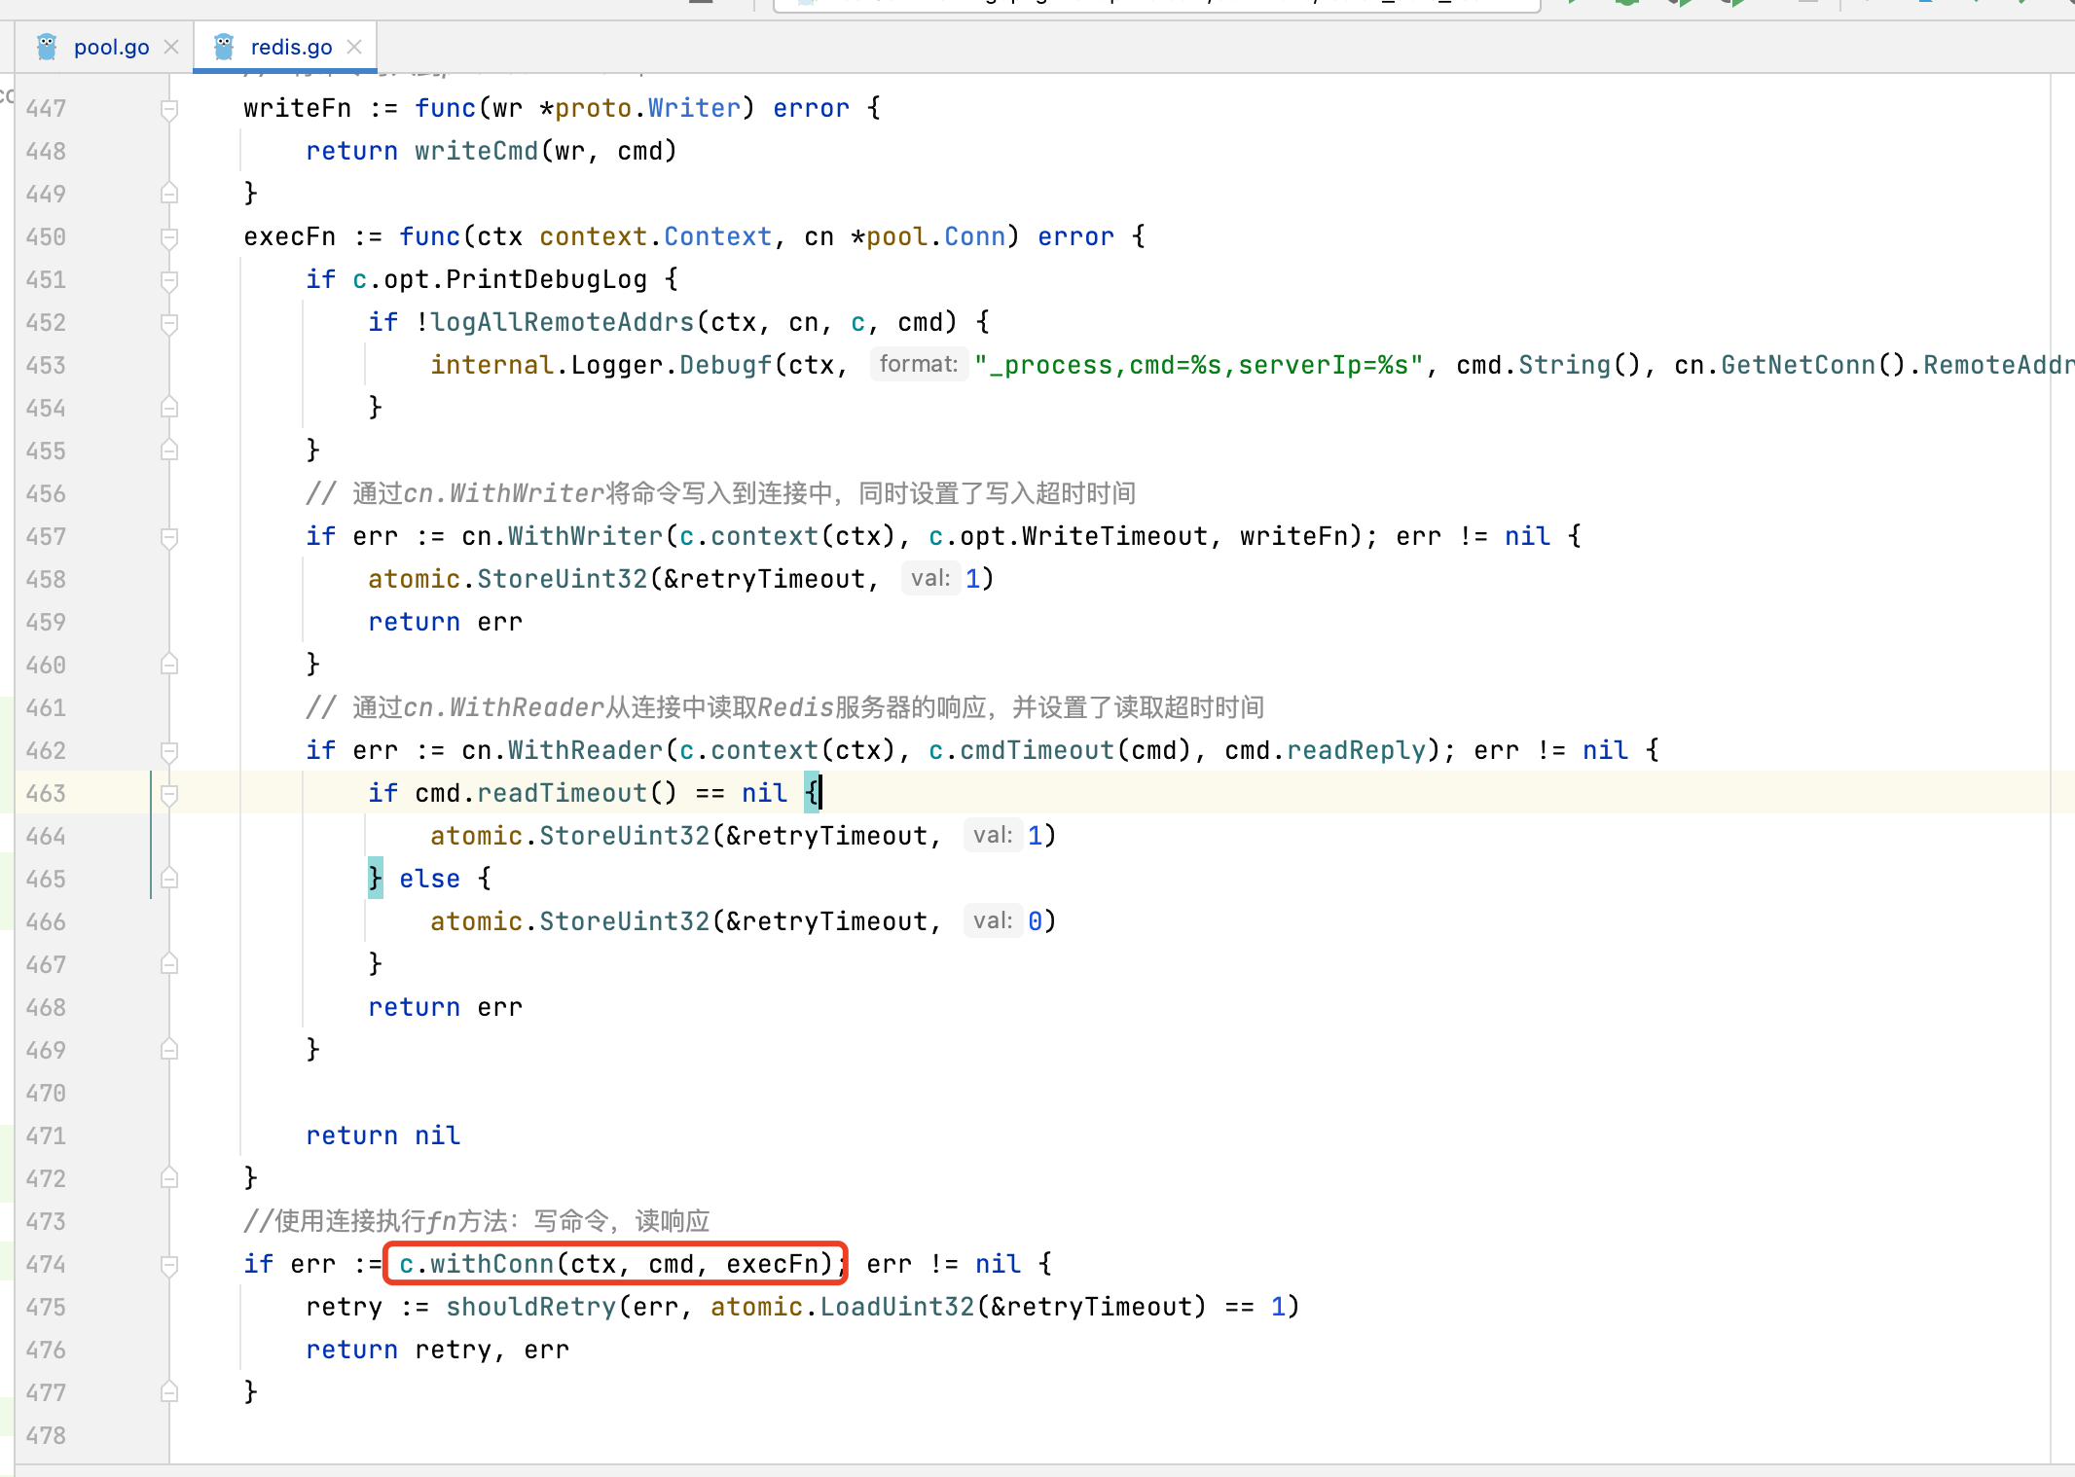Click return retry, err statement
This screenshot has height=1477, width=2075.
pos(438,1350)
